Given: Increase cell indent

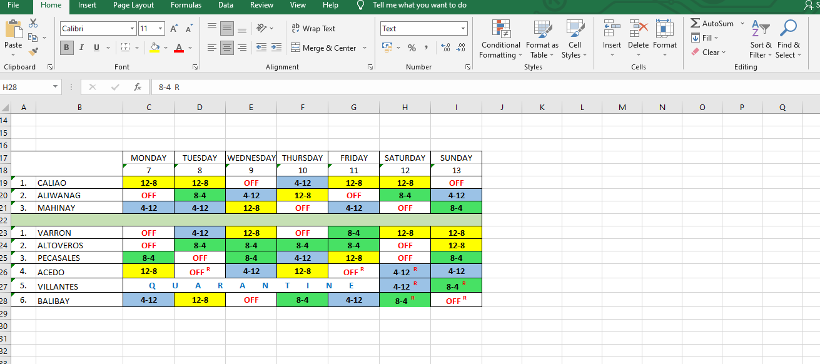Looking at the screenshot, I should pos(276,48).
